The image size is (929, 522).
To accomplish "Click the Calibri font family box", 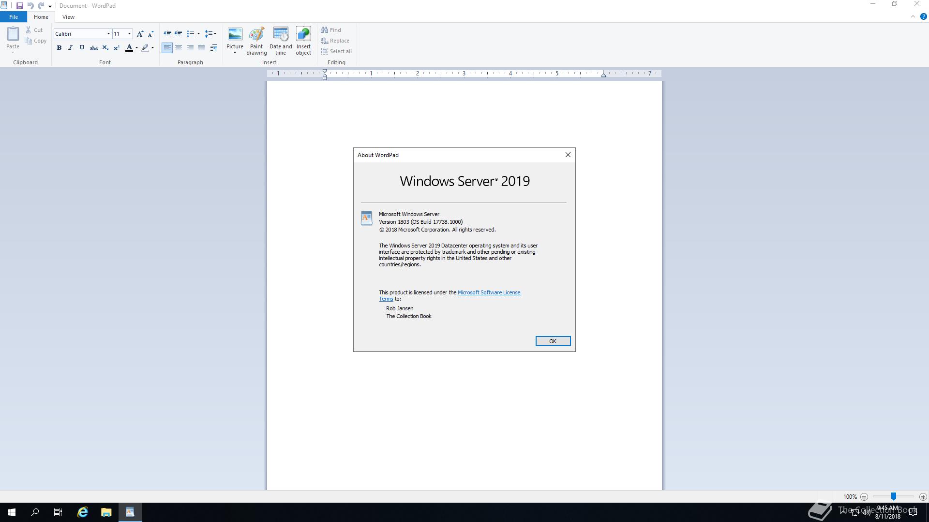I will [80, 34].
